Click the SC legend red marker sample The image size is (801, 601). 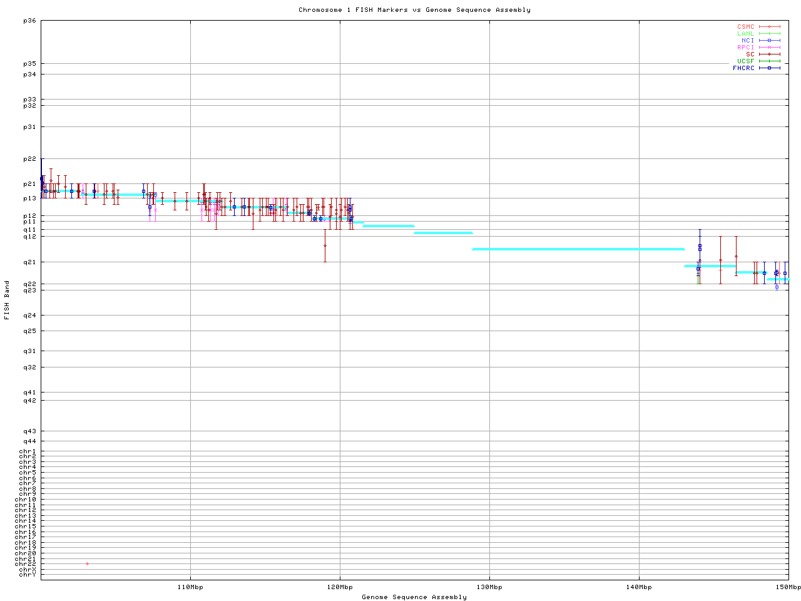coord(769,54)
